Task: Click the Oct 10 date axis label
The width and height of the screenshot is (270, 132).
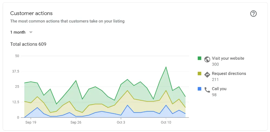Action: coord(166,122)
